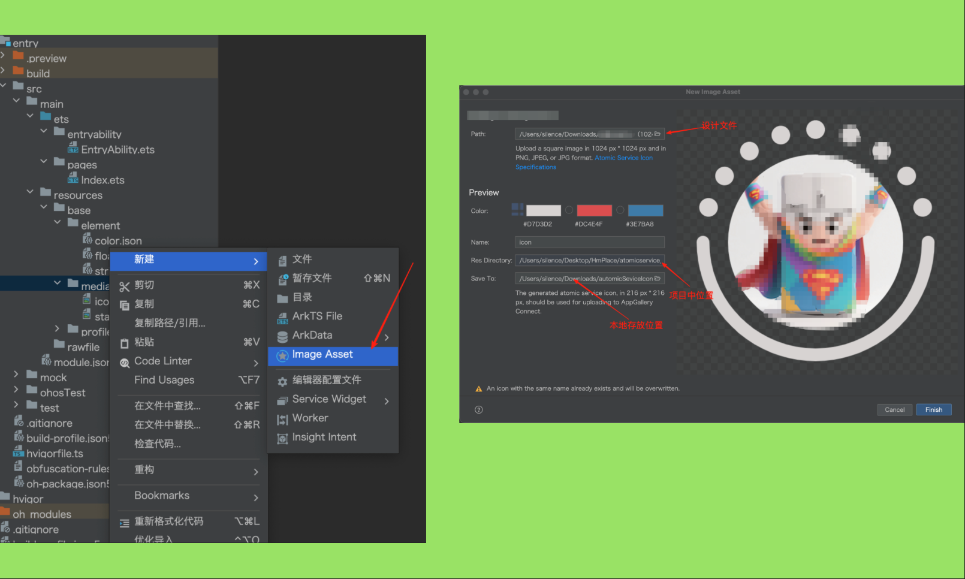This screenshot has height=579, width=965.
Task: Click the reformat icon beside 重新格式化代码
Action: click(x=124, y=523)
